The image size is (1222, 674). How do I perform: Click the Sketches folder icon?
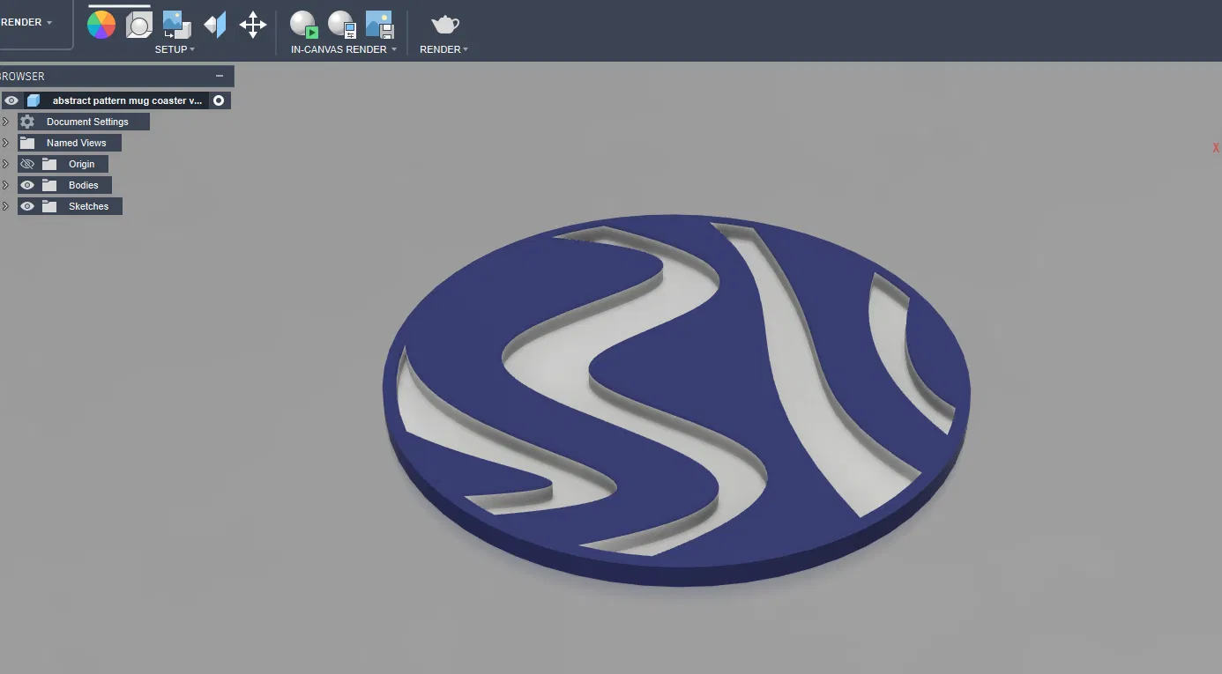[49, 206]
